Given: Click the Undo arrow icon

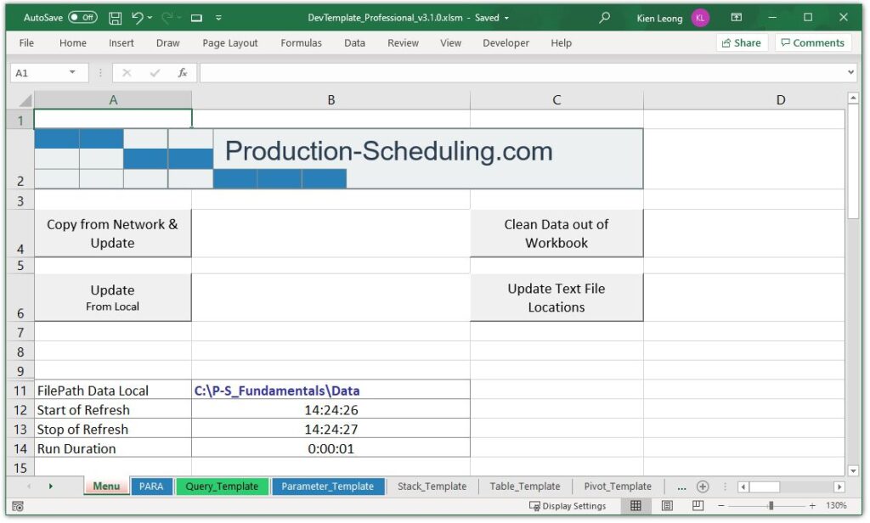Looking at the screenshot, I should [x=137, y=18].
